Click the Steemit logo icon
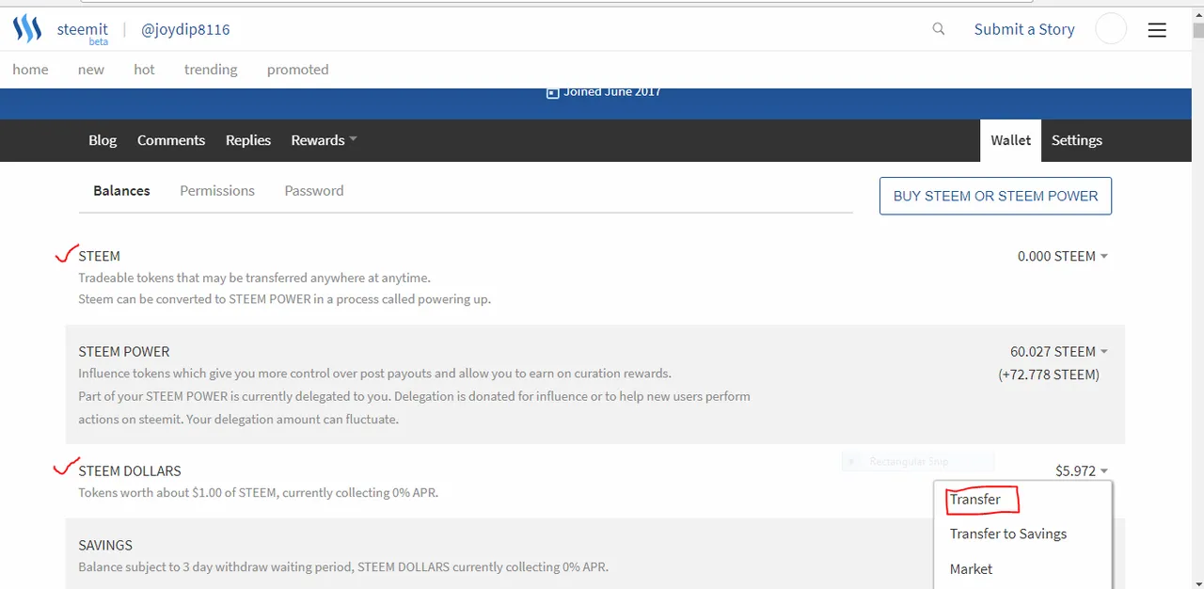 [26, 29]
